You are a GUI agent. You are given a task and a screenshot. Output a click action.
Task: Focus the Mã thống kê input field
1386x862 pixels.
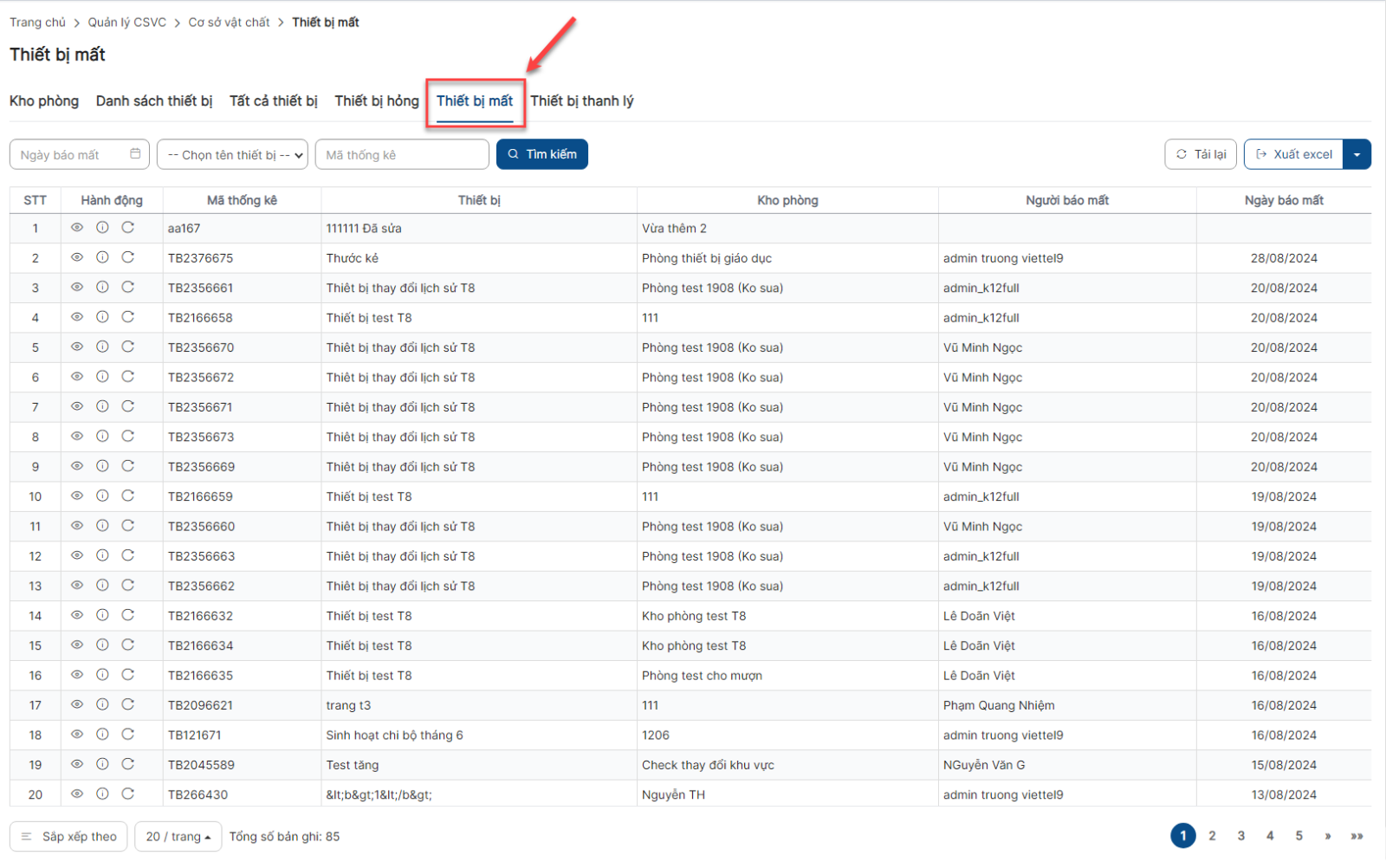(x=402, y=155)
